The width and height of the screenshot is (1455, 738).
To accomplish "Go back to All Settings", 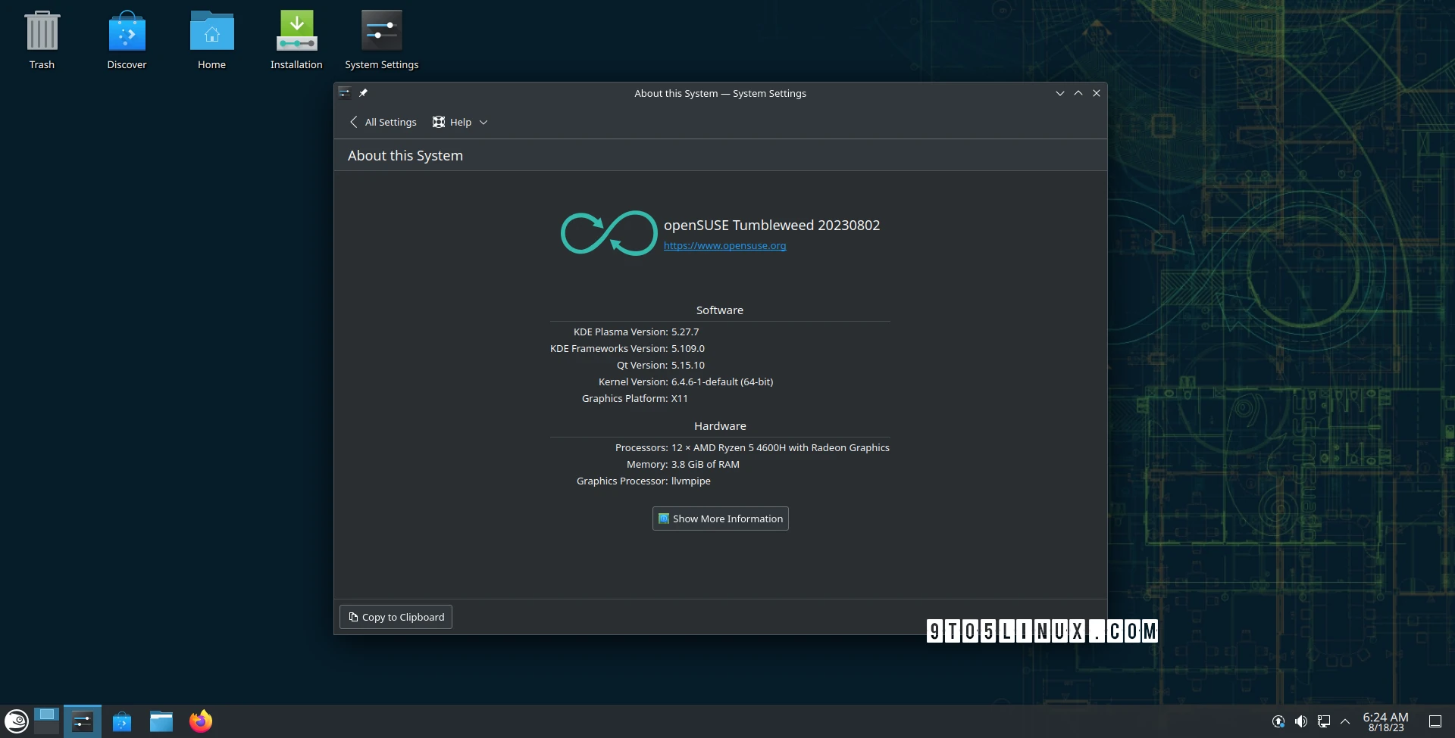I will [x=383, y=122].
